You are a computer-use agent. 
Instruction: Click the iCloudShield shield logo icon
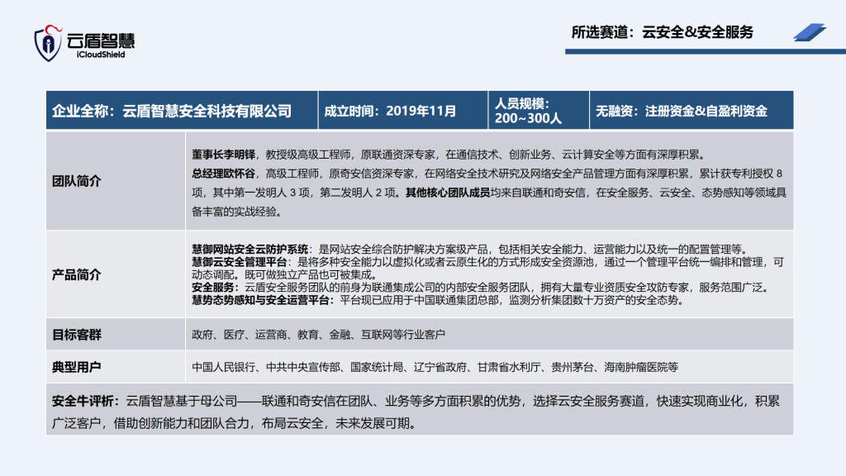click(47, 43)
